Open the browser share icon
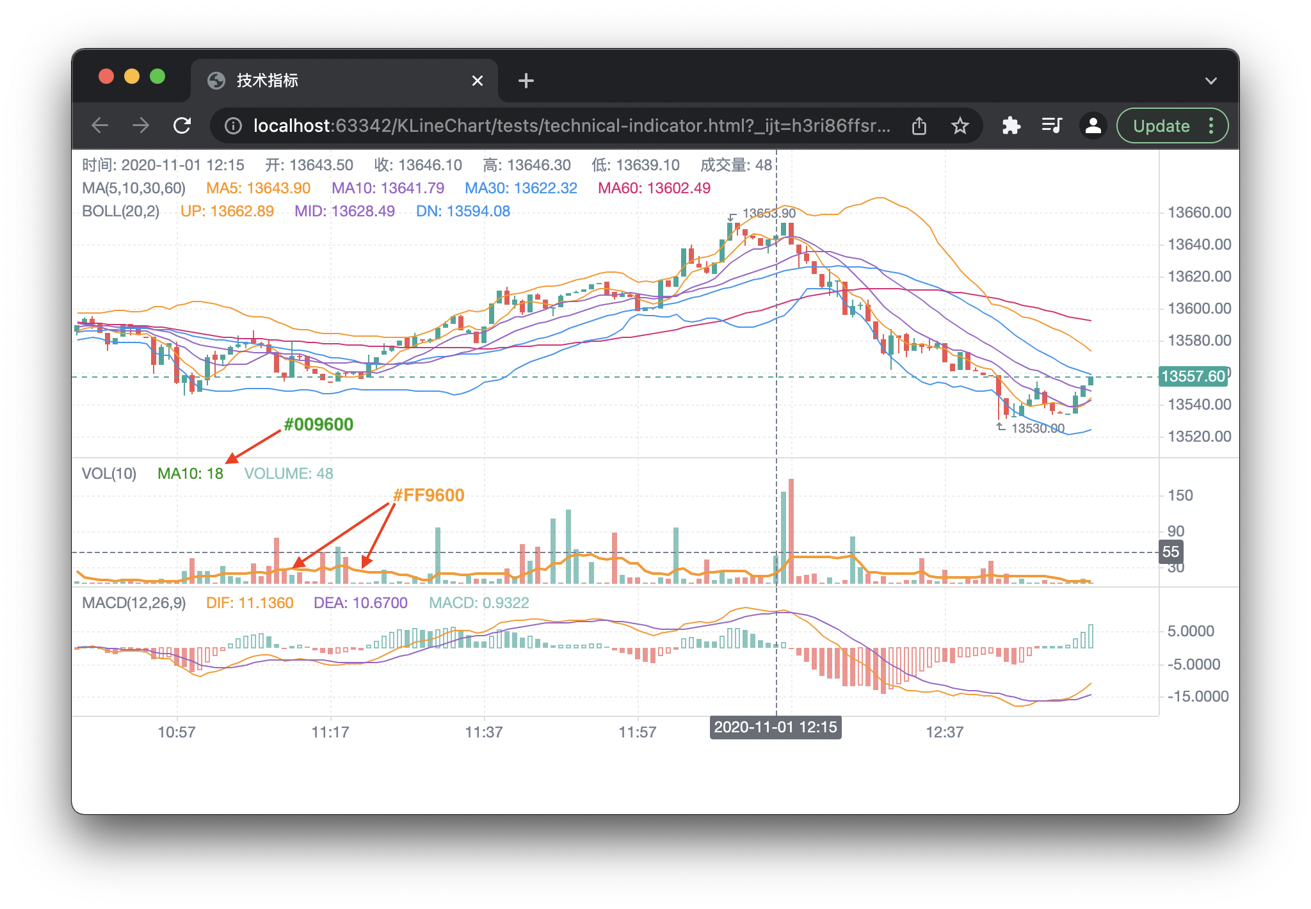 point(919,125)
